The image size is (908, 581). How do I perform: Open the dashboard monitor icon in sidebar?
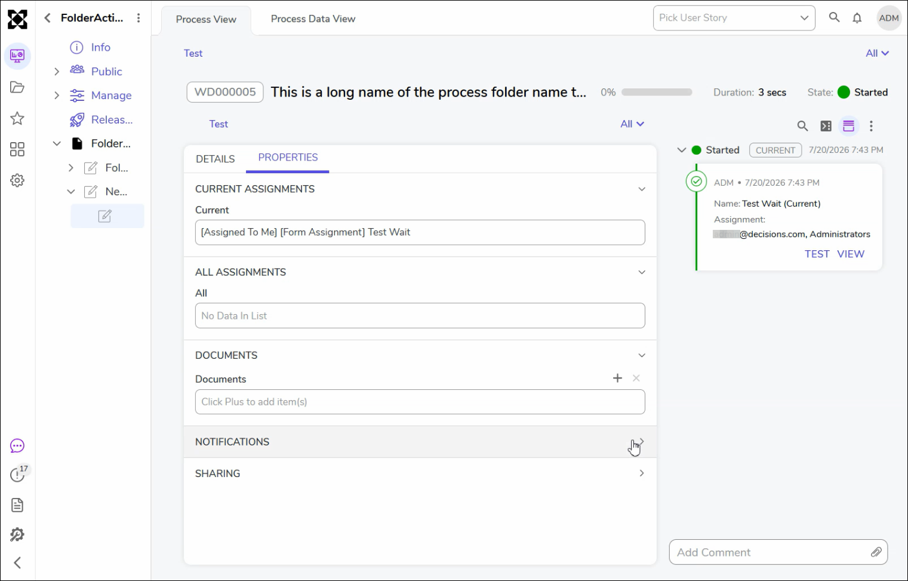pyautogui.click(x=17, y=56)
